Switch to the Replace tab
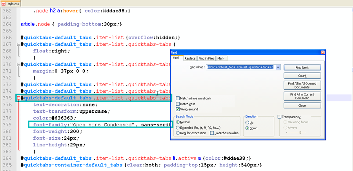 coord(190,58)
